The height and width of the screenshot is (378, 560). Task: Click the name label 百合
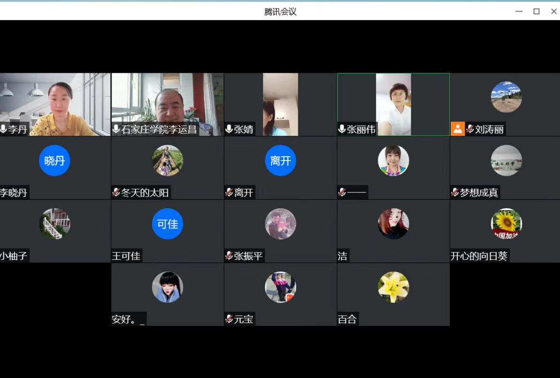[347, 319]
